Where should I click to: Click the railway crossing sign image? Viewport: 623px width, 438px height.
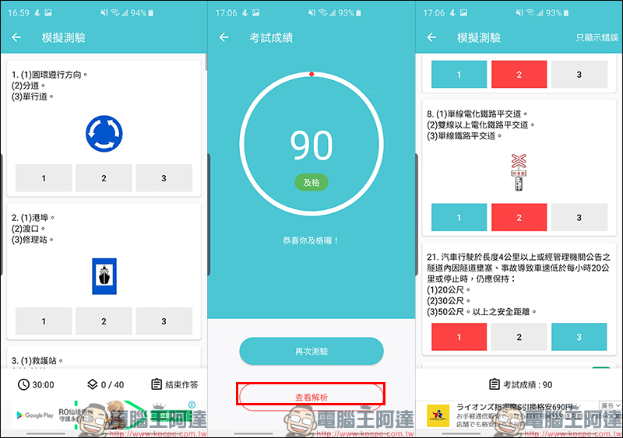[519, 173]
